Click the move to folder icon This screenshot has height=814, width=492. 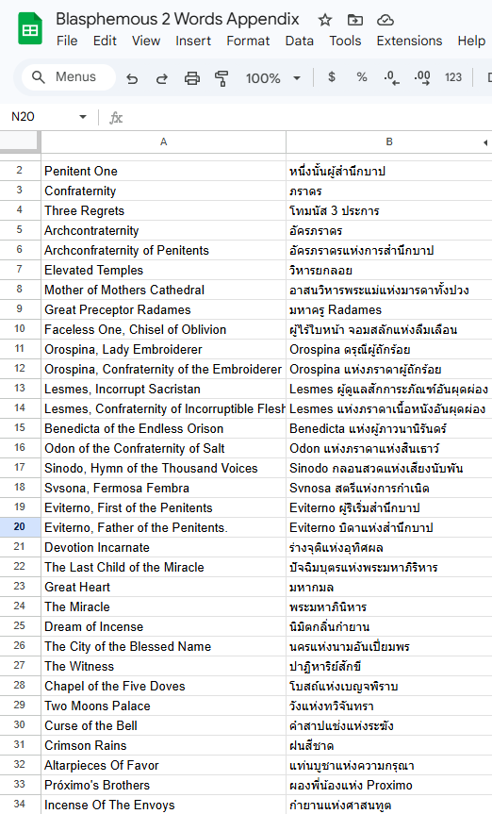click(355, 20)
